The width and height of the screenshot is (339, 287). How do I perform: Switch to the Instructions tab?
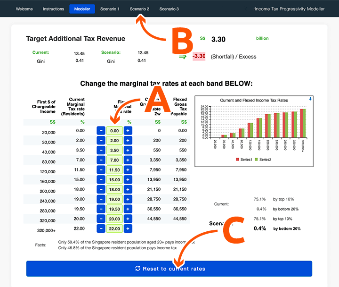point(54,9)
